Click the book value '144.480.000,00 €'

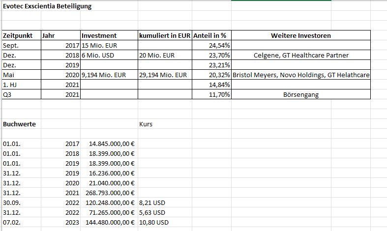click(x=109, y=222)
